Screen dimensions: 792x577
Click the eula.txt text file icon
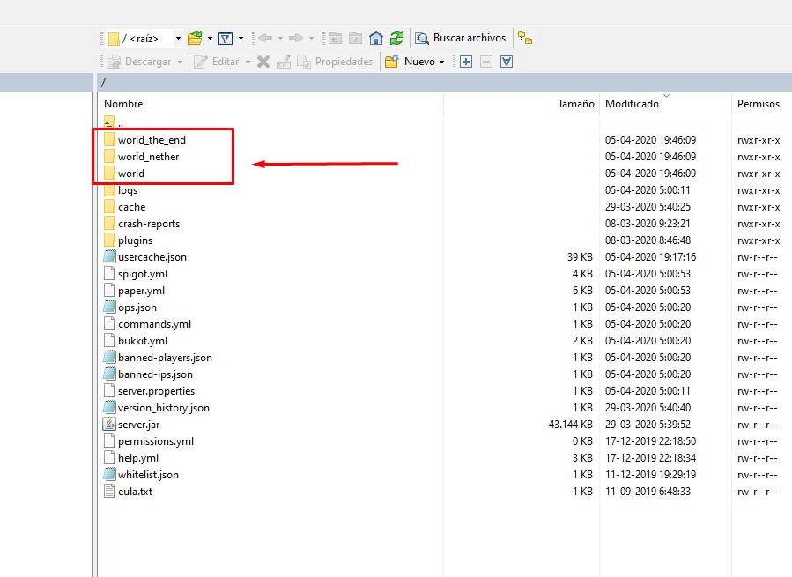coord(109,491)
